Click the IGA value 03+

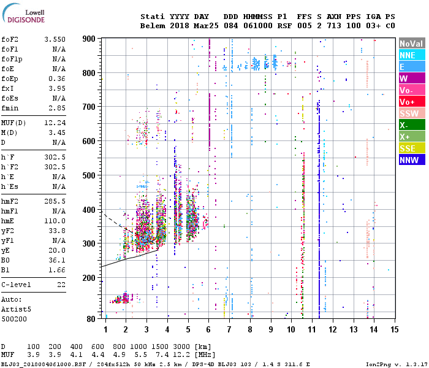click(x=373, y=26)
